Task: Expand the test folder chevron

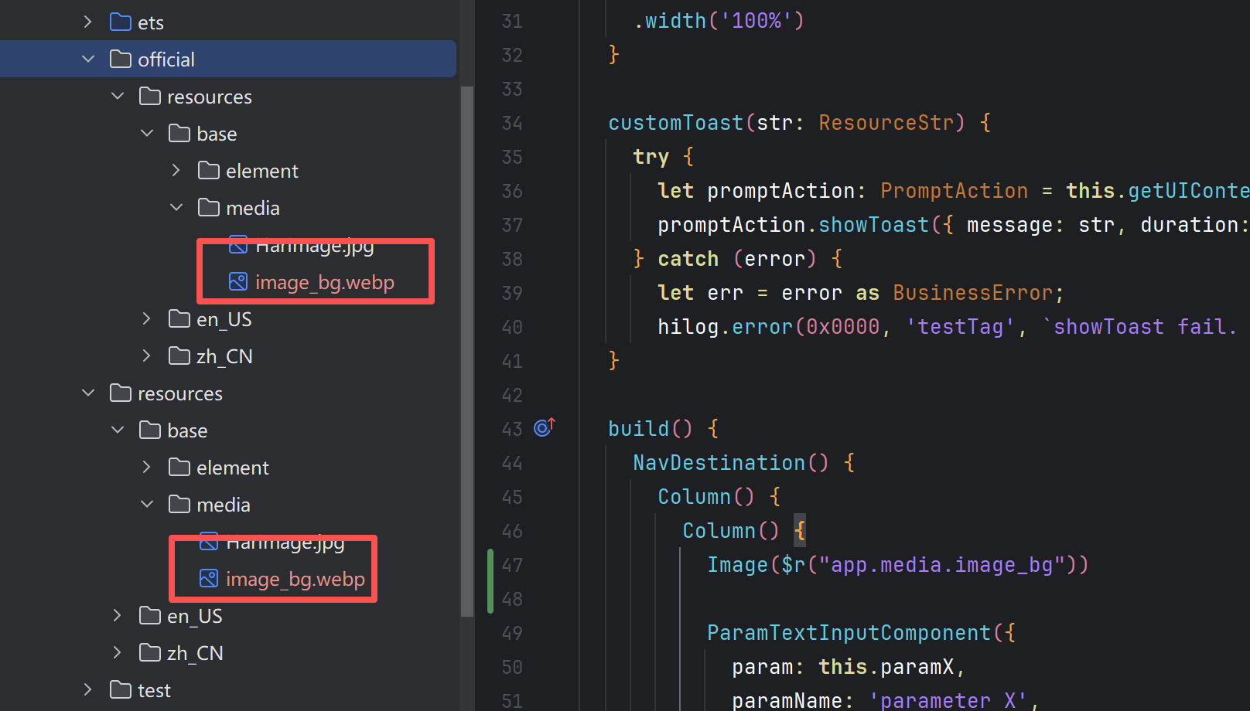Action: point(87,690)
